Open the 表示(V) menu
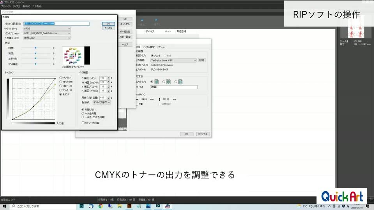374x210 pixels. point(26,7)
